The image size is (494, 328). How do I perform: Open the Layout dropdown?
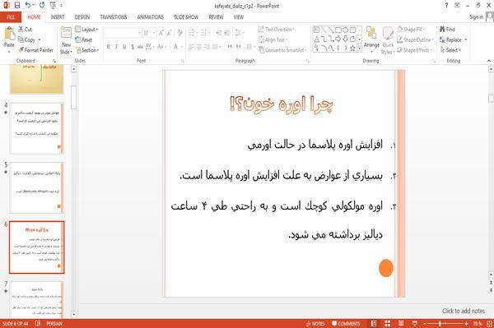[86, 30]
